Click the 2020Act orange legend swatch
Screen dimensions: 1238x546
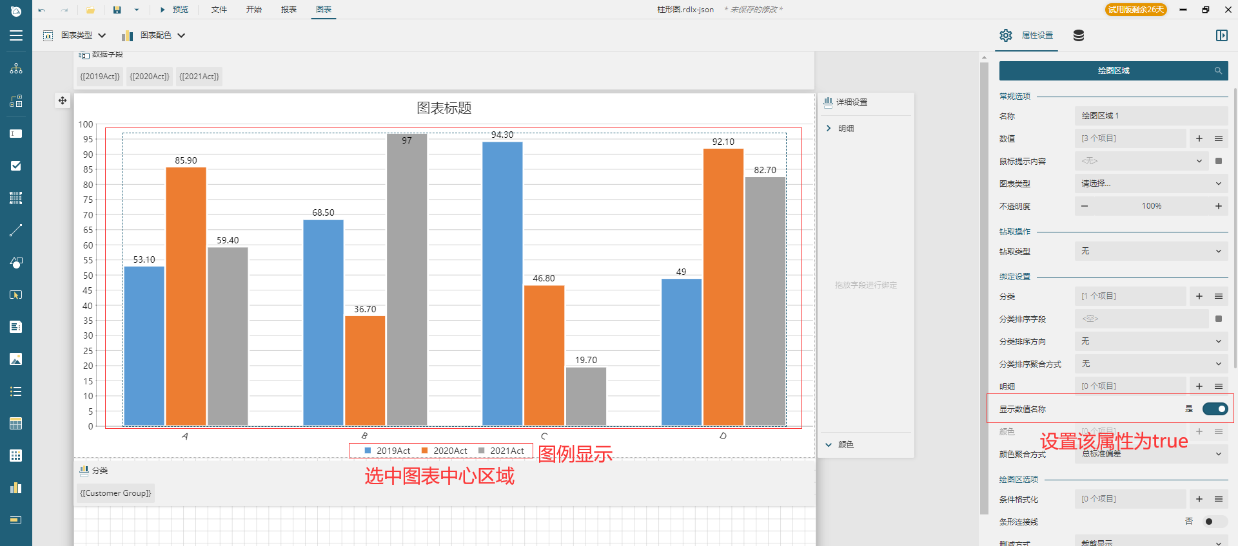click(425, 451)
